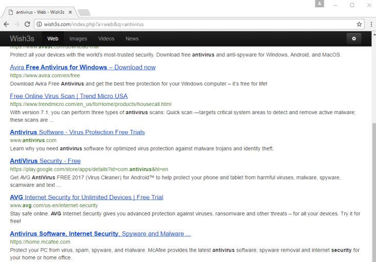Open Avira Free Antivirus for Windows result
376x262 pixels.
[82, 68]
